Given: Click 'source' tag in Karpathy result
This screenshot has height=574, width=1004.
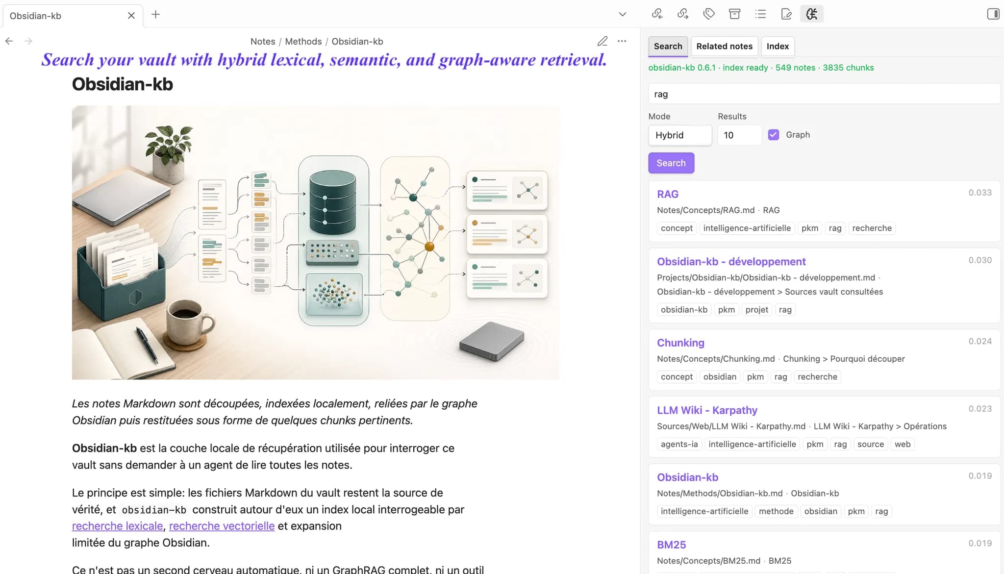Looking at the screenshot, I should (x=870, y=444).
